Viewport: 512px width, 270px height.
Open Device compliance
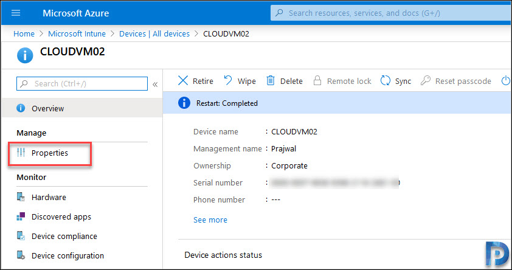[x=64, y=236]
